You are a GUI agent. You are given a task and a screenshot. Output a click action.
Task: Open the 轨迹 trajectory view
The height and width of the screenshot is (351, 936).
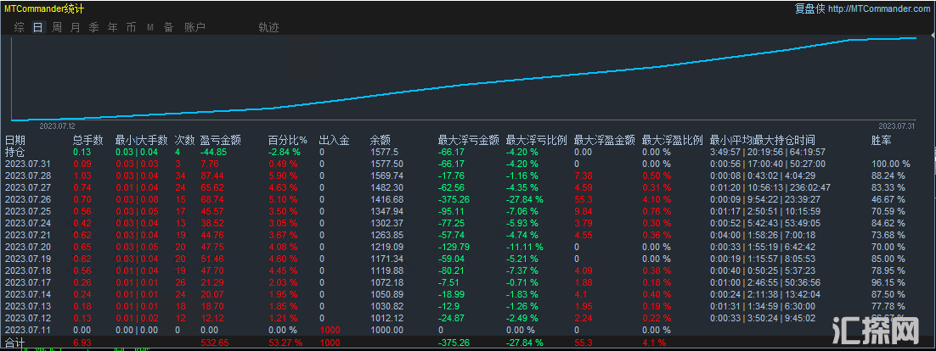click(x=268, y=27)
